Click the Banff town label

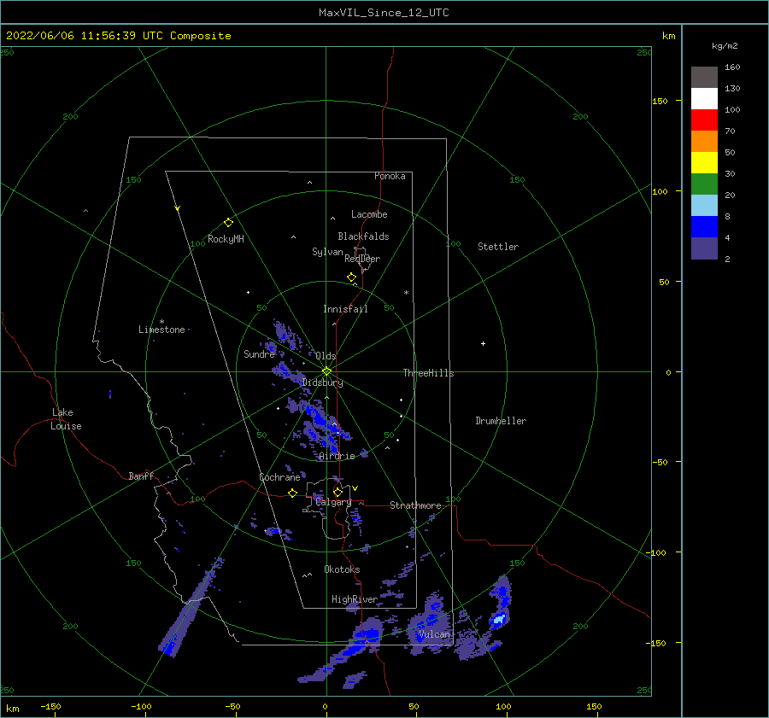141,476
